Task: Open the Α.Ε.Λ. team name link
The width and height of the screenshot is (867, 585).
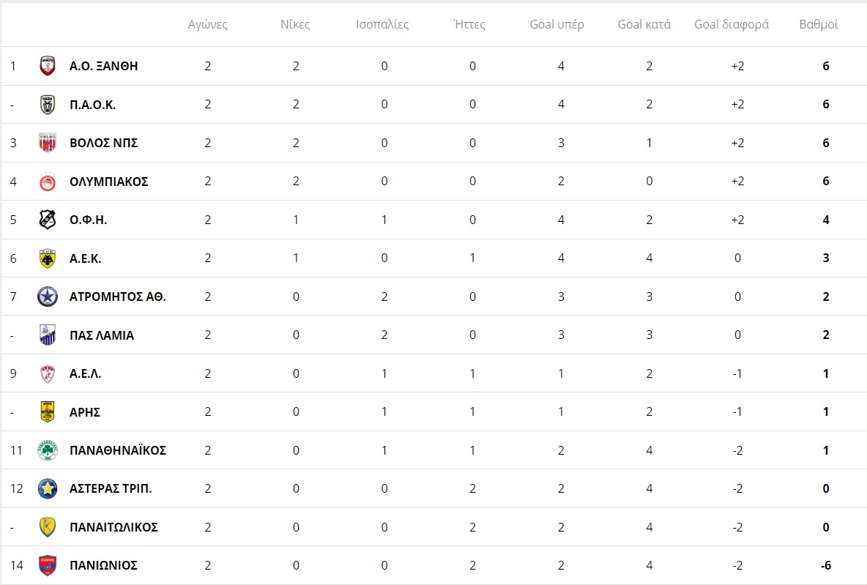Action: pos(85,374)
